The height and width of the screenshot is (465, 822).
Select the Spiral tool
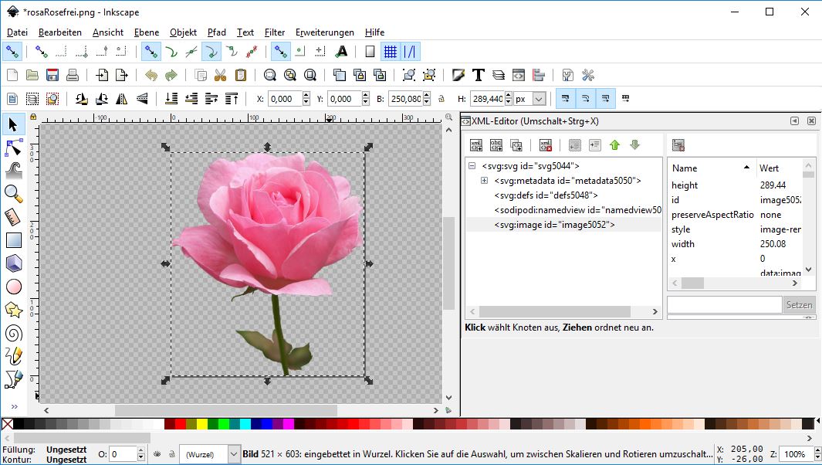[x=13, y=333]
